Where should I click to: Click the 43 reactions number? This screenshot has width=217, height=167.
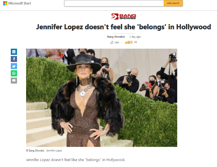pos(136,42)
